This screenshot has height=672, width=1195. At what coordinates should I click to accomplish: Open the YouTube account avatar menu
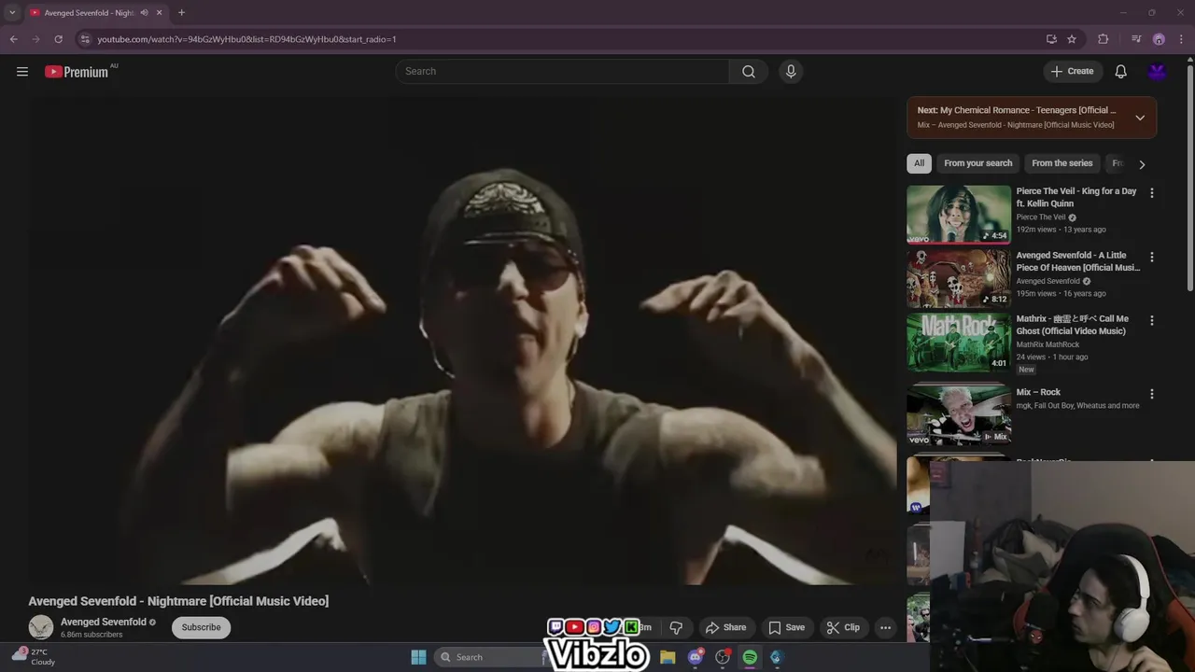coord(1158,72)
